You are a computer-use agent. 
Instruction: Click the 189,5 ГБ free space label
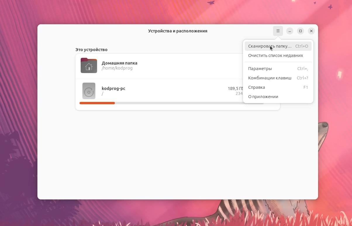click(235, 88)
